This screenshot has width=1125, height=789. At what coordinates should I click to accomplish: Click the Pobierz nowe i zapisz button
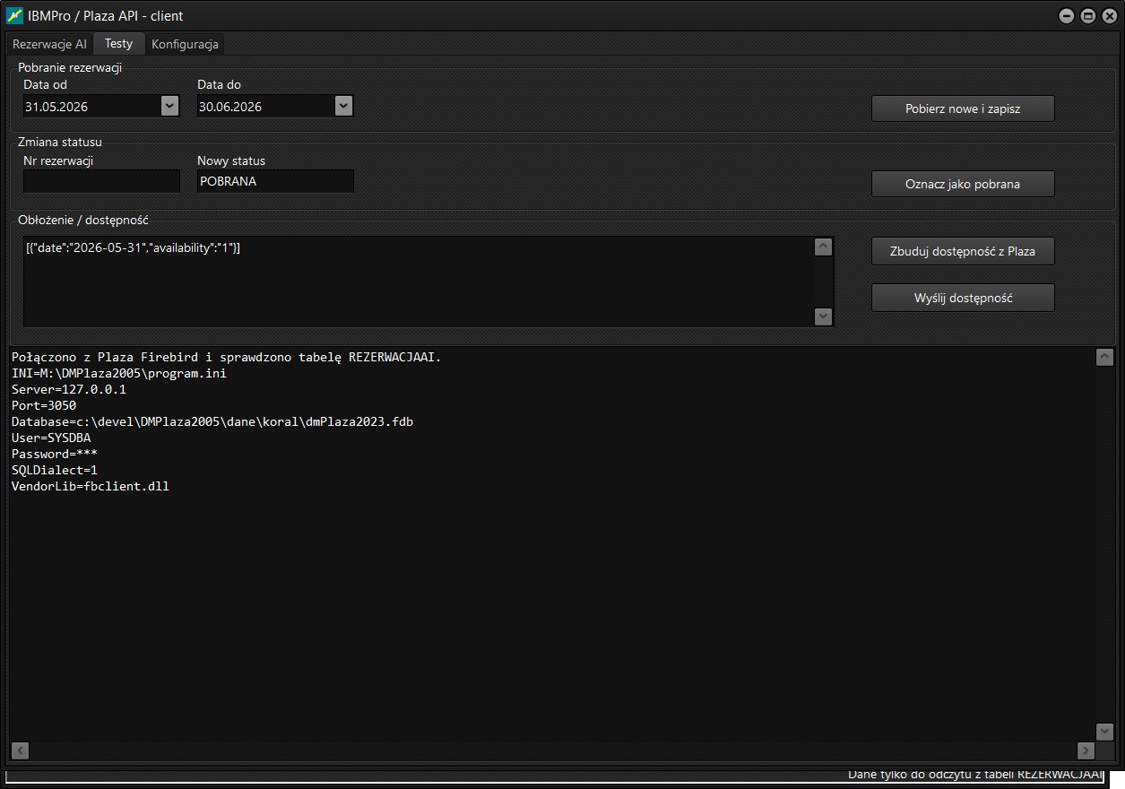(963, 108)
